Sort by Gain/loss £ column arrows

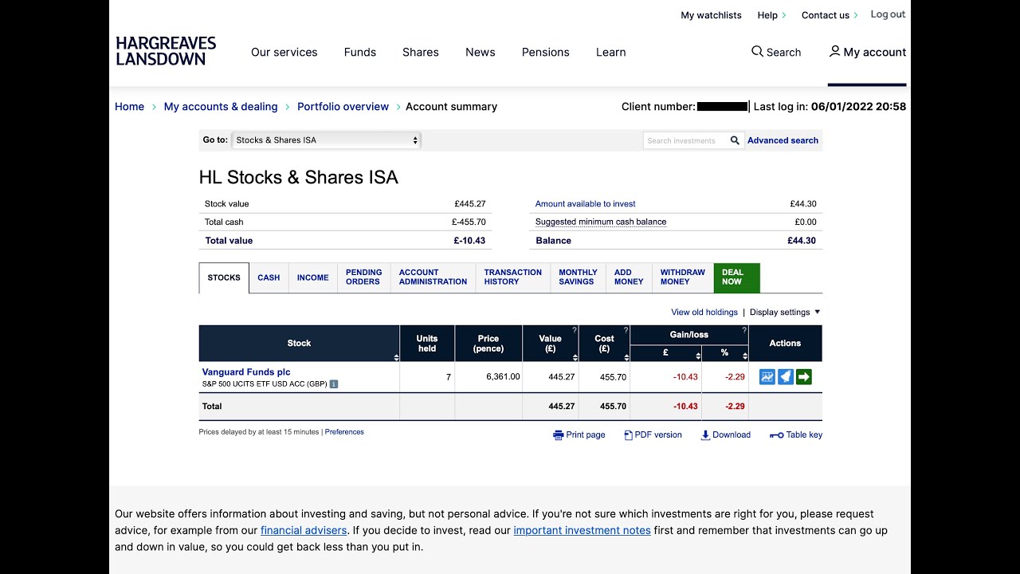[x=698, y=356]
